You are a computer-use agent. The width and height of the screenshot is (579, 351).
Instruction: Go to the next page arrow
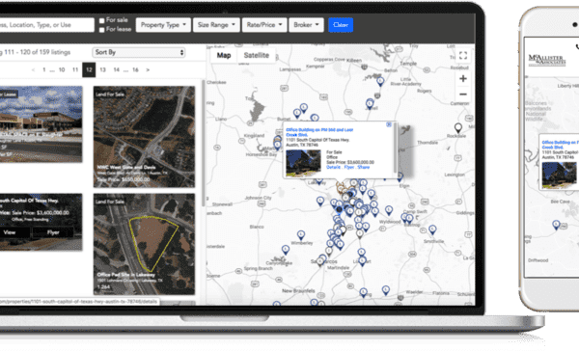point(148,69)
